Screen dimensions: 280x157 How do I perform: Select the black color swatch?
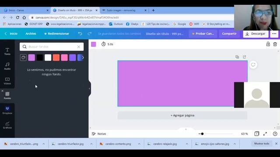click(x=40, y=58)
